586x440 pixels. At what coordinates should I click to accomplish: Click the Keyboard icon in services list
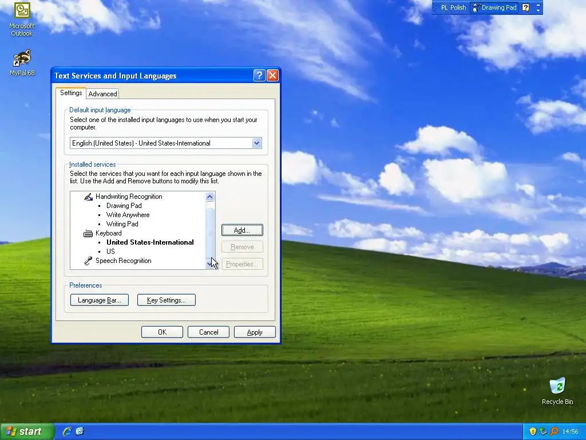(x=88, y=234)
